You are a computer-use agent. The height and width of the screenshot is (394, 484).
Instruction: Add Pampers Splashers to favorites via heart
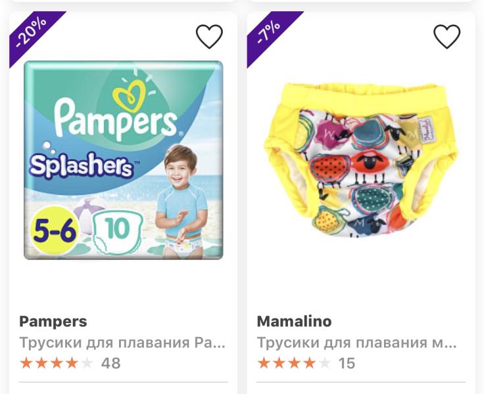coord(210,37)
